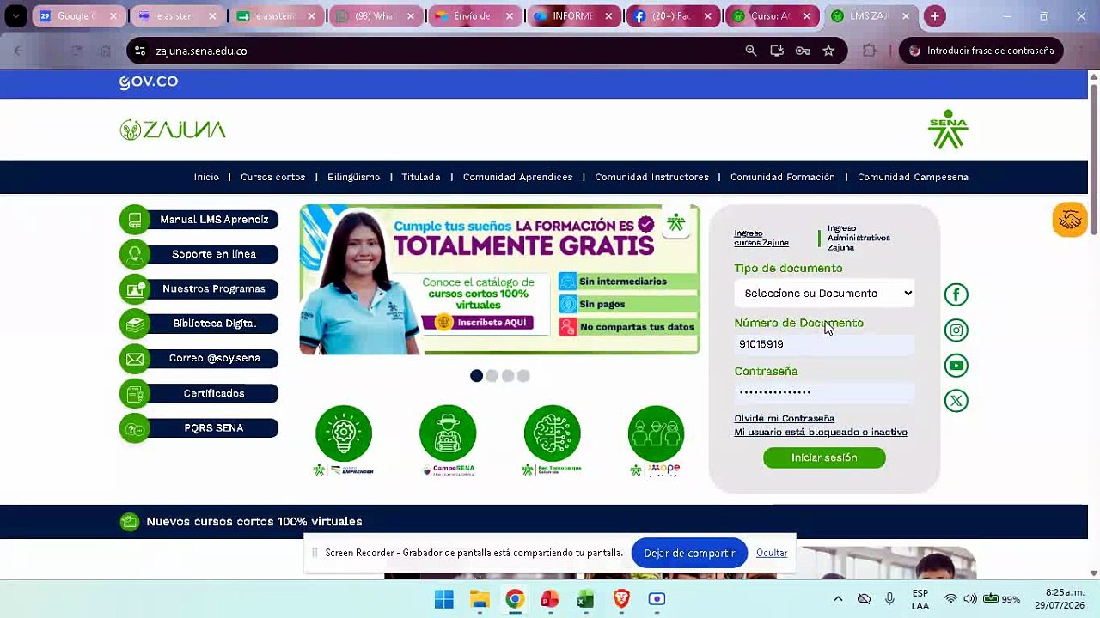Go to Inicio in navigation menu

[206, 177]
